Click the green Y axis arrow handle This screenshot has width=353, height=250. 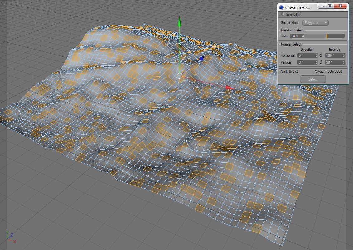tap(179, 22)
